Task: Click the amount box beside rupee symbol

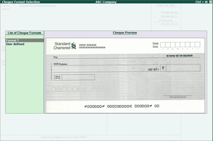Action: click(x=183, y=68)
